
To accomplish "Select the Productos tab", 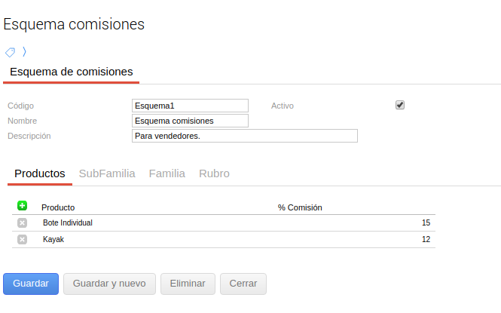I will [x=40, y=173].
